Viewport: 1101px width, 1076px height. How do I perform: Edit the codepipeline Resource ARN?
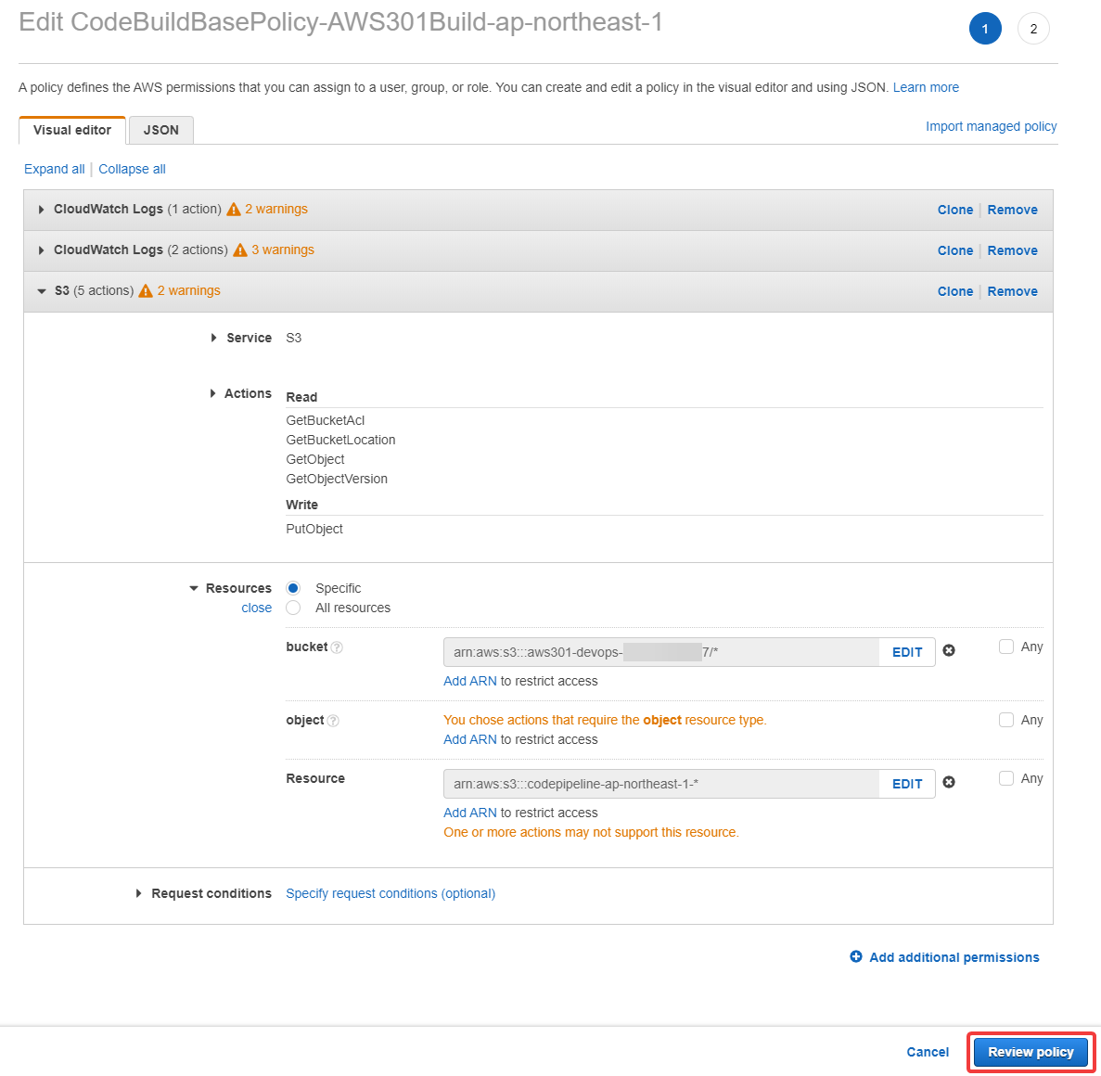pos(907,784)
